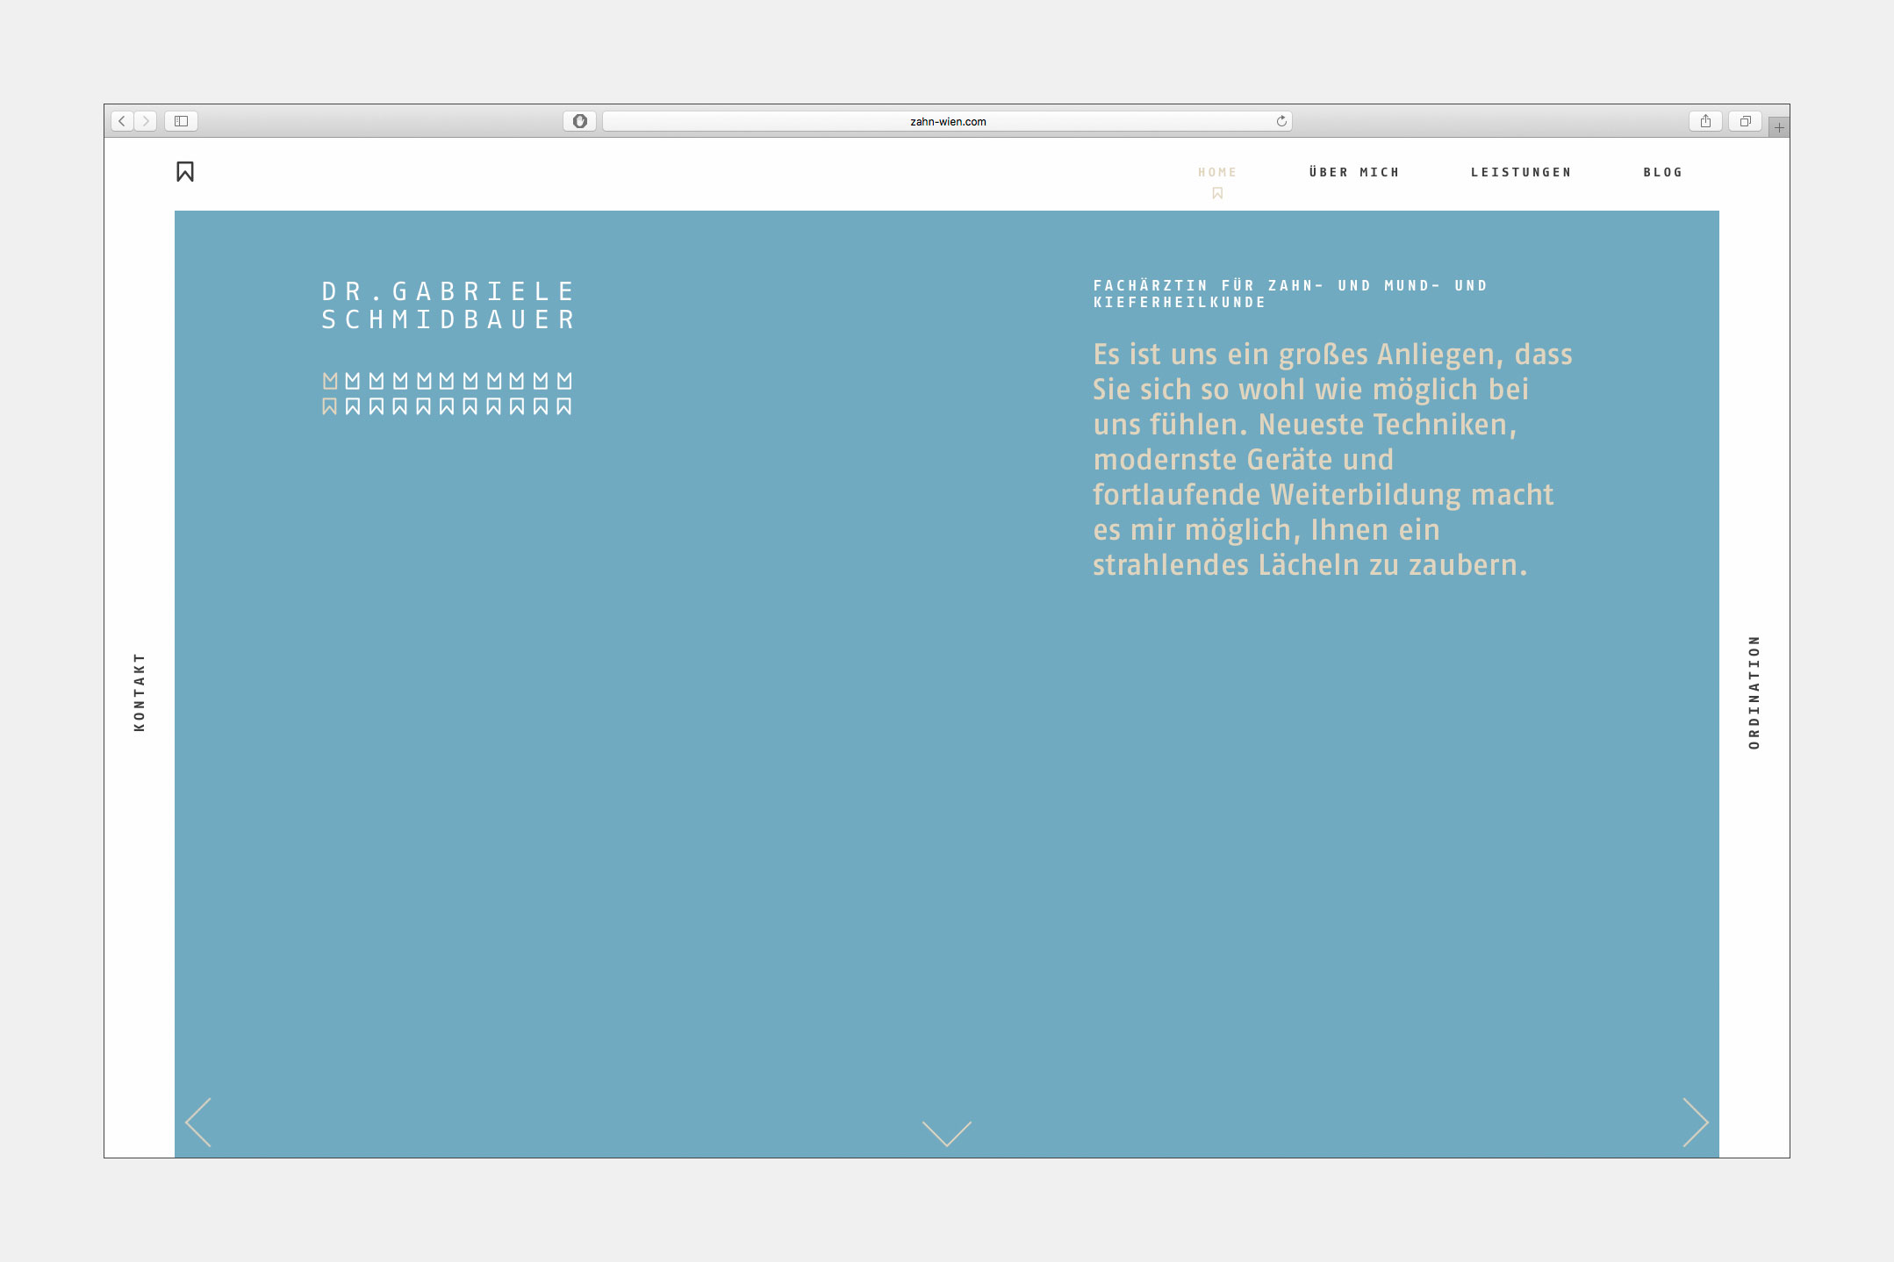Viewport: 1894px width, 1262px height.
Task: Go to next slide with right arrow
Action: pyautogui.click(x=1696, y=1122)
